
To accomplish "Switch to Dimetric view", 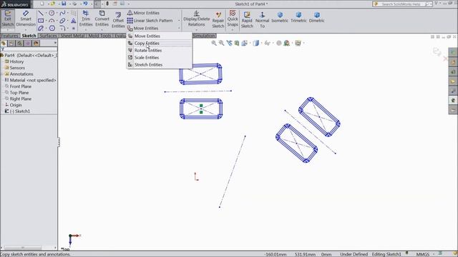I will pos(316,17).
